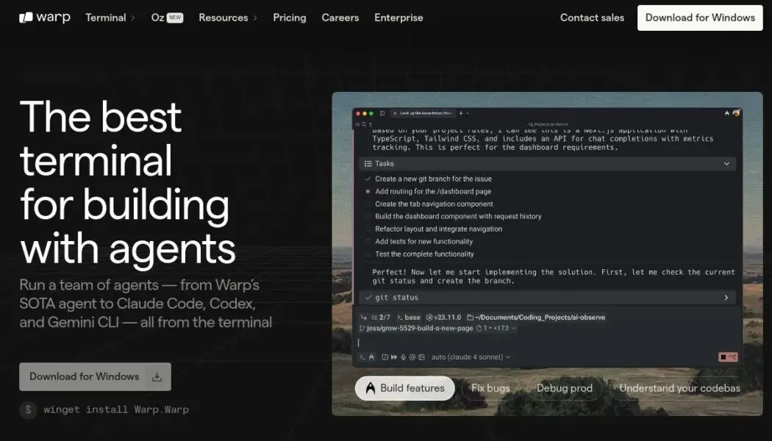Click the checkmark next to git status
The height and width of the screenshot is (441, 772).
[368, 297]
